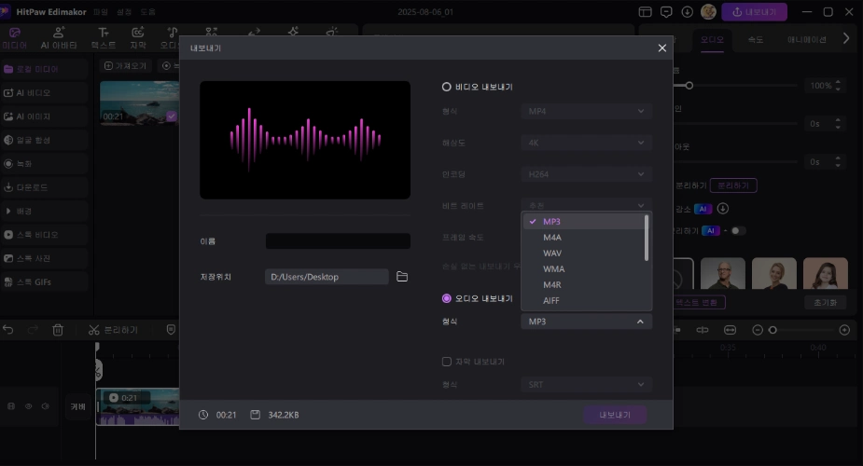Choose AIFF from the format list

pos(584,301)
